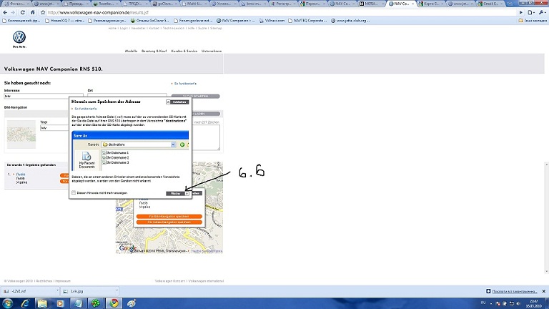Click the 'Impressum' footer link
This screenshot has width=549, height=309.
tap(63, 281)
